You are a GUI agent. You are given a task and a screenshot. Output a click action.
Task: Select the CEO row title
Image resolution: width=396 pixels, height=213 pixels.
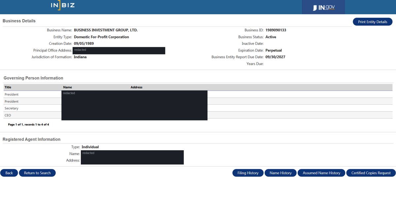pyautogui.click(x=8, y=115)
